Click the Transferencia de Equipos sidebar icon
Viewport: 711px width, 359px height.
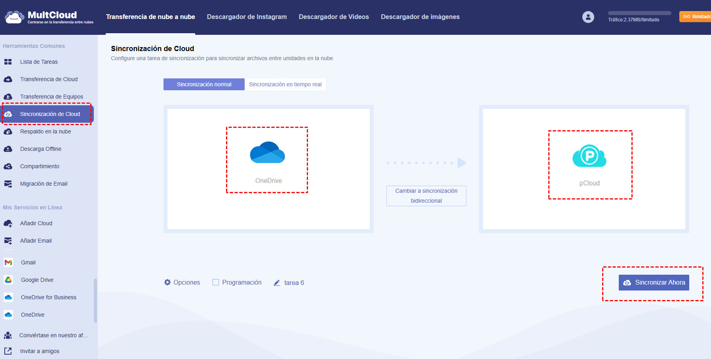(x=8, y=97)
